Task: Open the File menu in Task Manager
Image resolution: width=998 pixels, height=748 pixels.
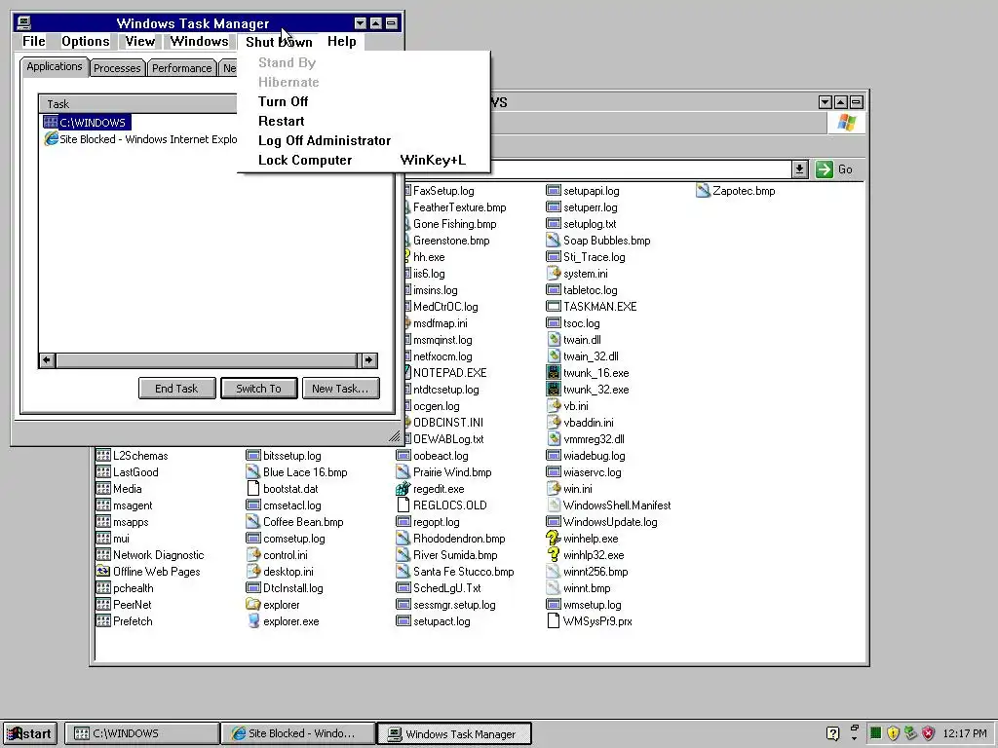Action: coord(34,41)
